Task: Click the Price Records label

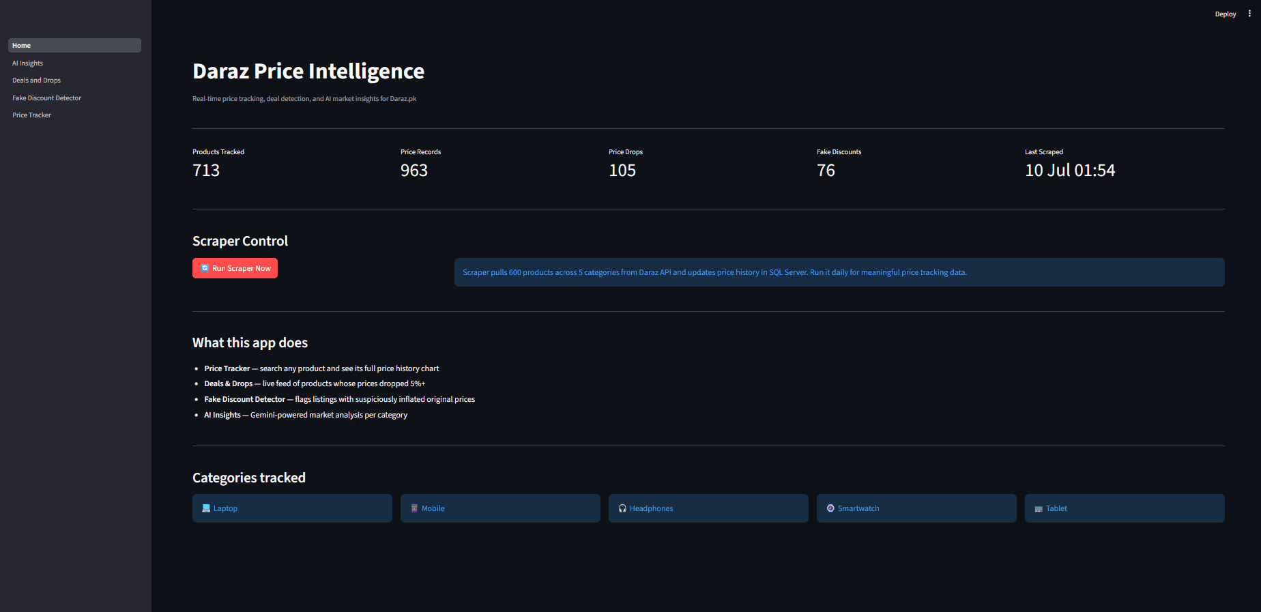Action: (420, 152)
